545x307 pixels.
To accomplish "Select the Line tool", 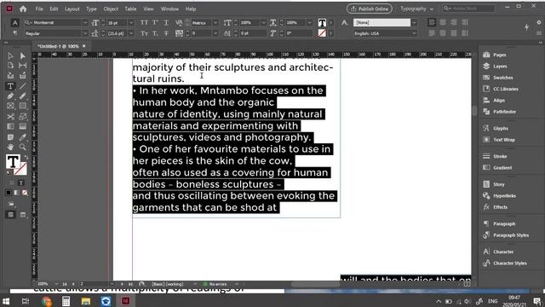I will pos(23,86).
